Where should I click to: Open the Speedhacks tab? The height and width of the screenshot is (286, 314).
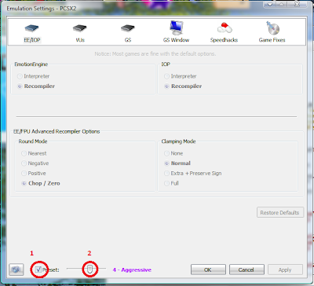(x=224, y=32)
